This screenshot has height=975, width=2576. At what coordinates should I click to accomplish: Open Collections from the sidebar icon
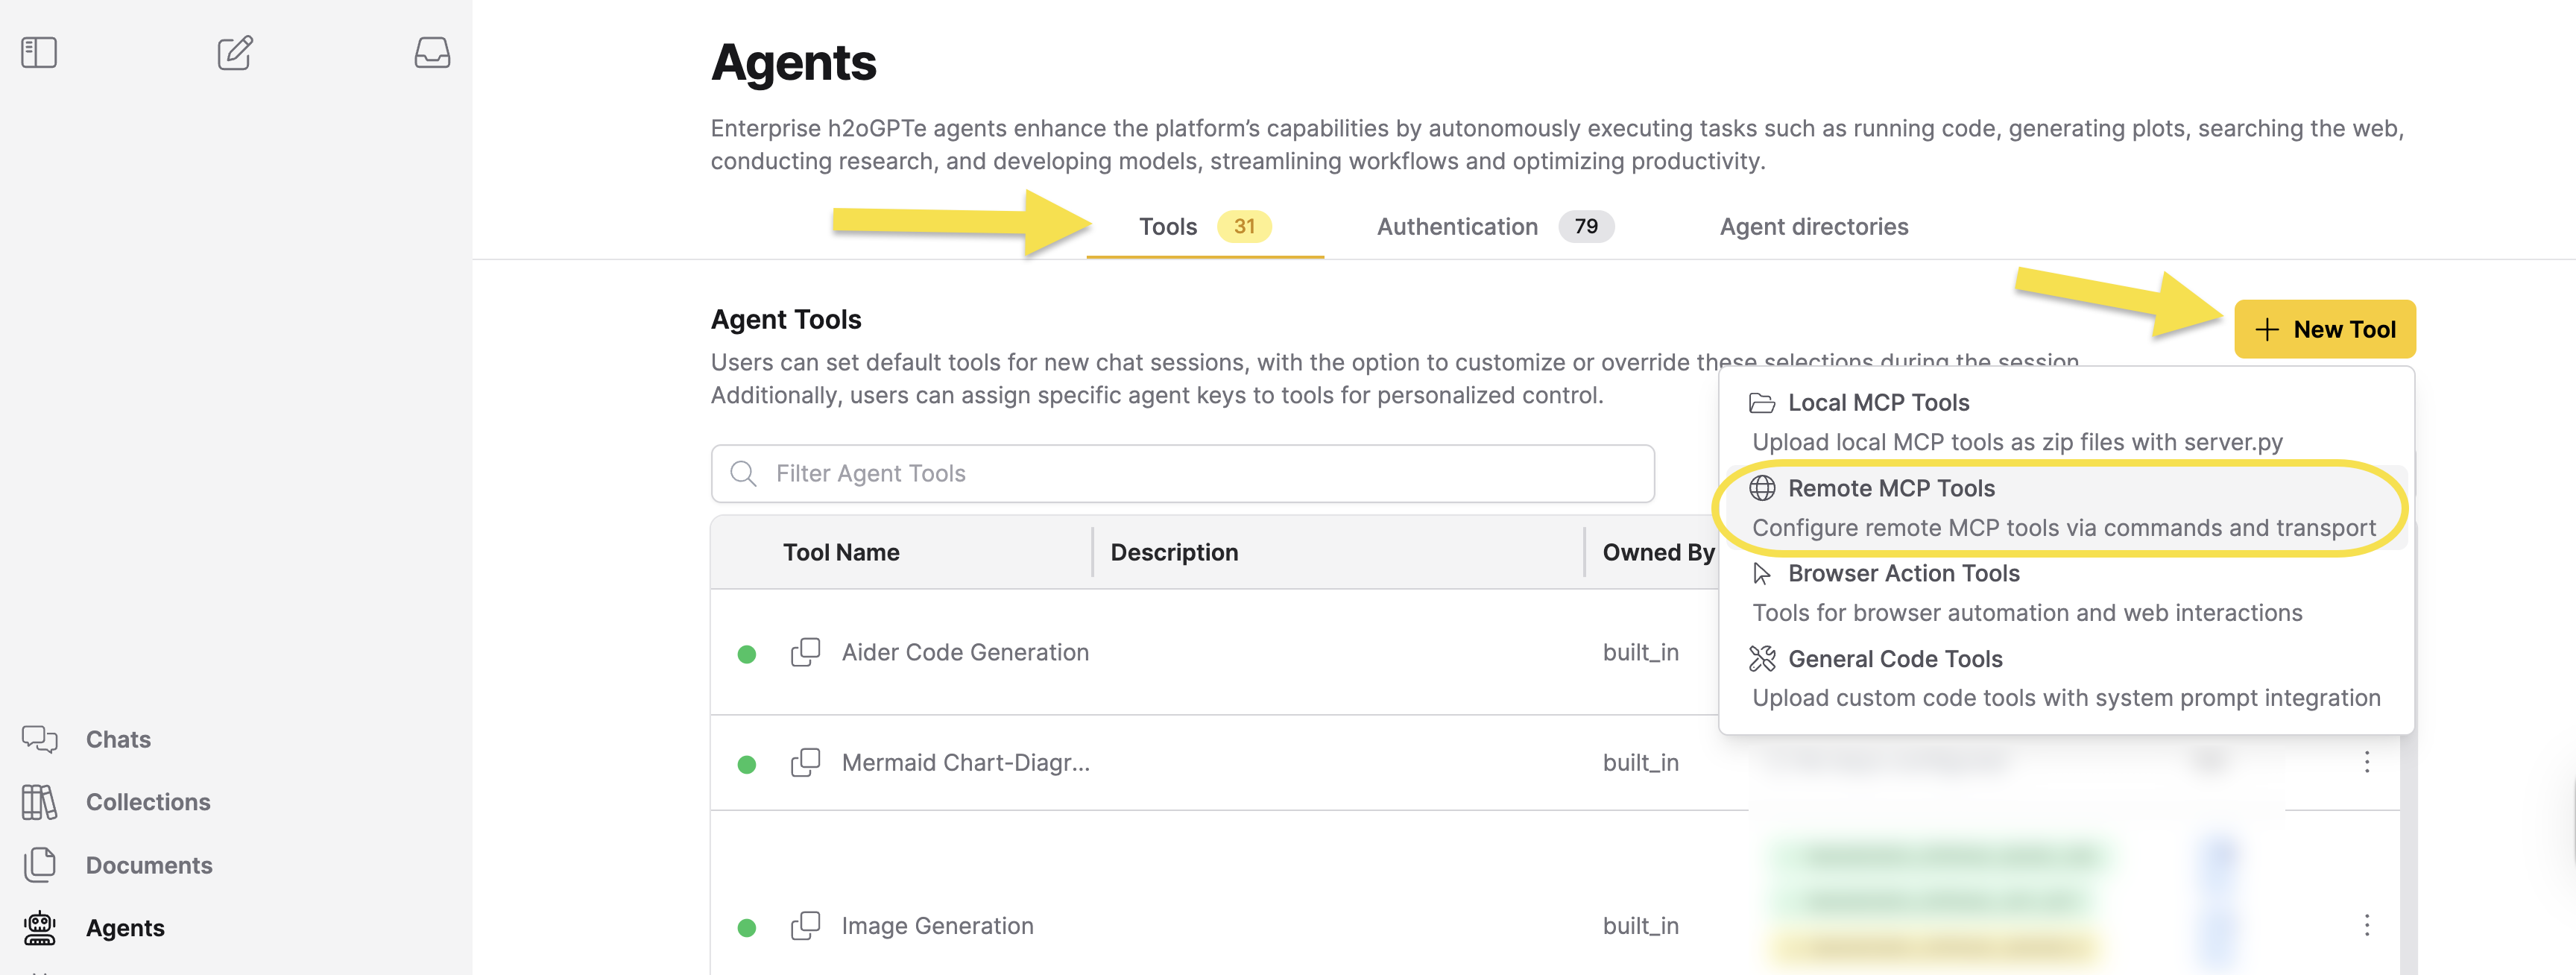pyautogui.click(x=39, y=801)
